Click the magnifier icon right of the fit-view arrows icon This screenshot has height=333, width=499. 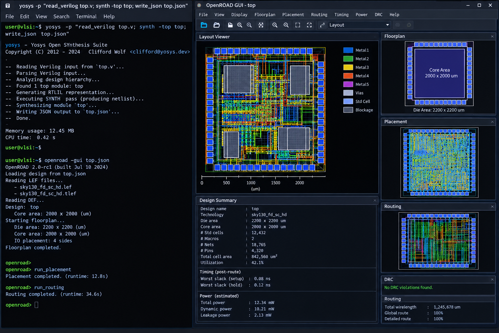click(275, 25)
